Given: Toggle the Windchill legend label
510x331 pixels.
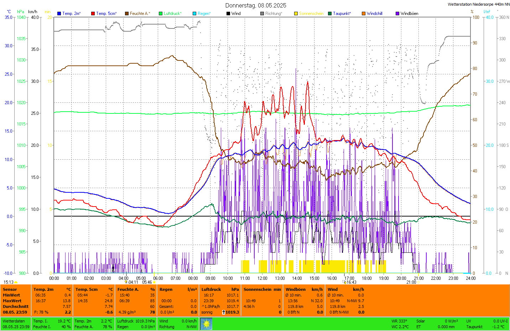Looking at the screenshot, I should pos(374,14).
